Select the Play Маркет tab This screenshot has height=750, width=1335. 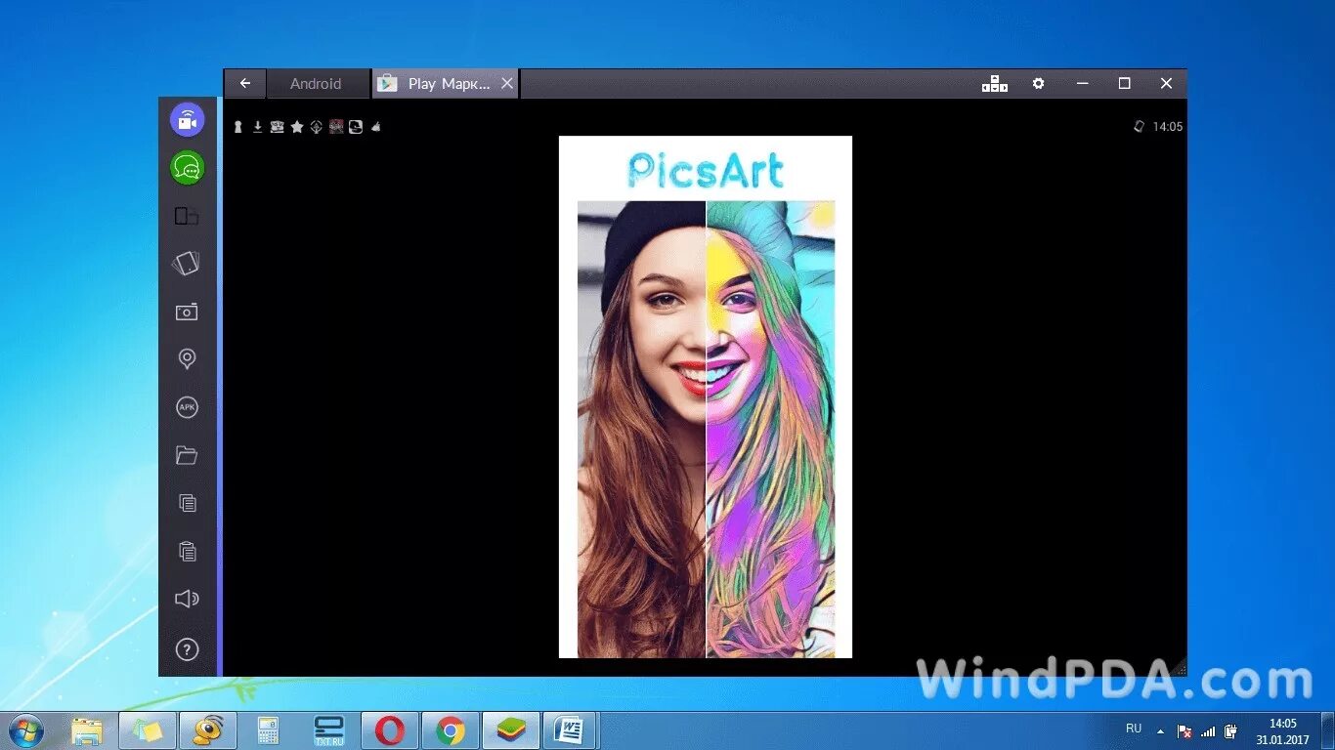coord(447,84)
